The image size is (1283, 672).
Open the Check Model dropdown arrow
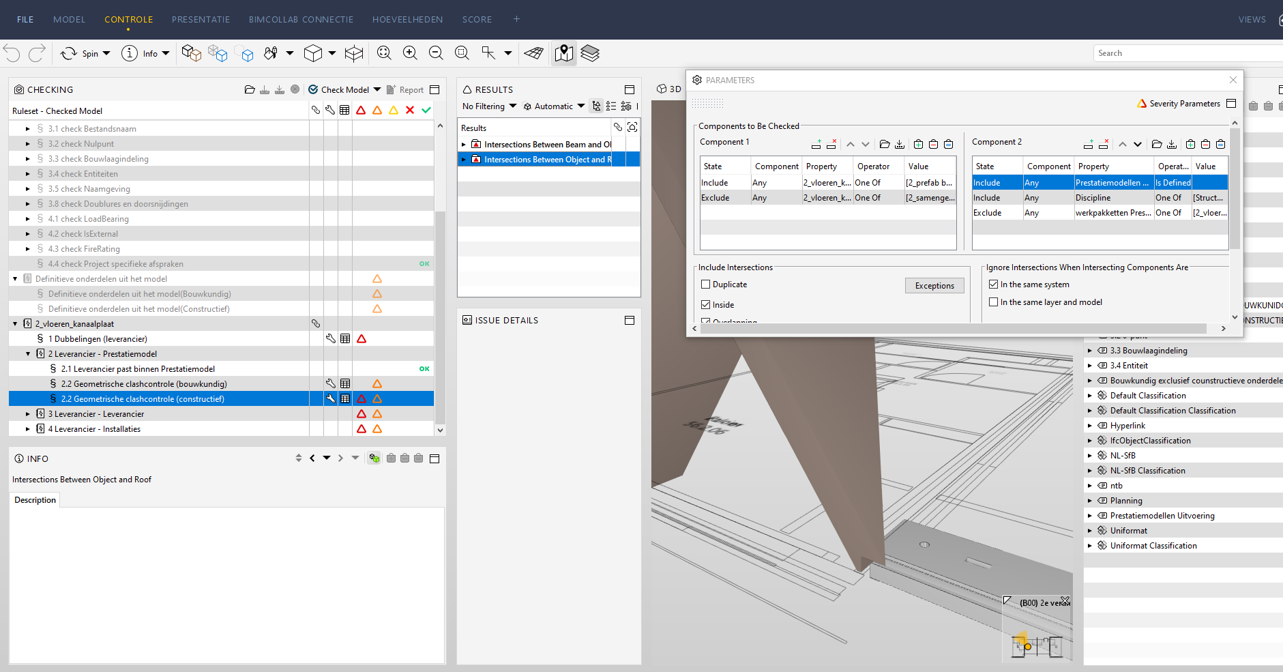coord(377,89)
